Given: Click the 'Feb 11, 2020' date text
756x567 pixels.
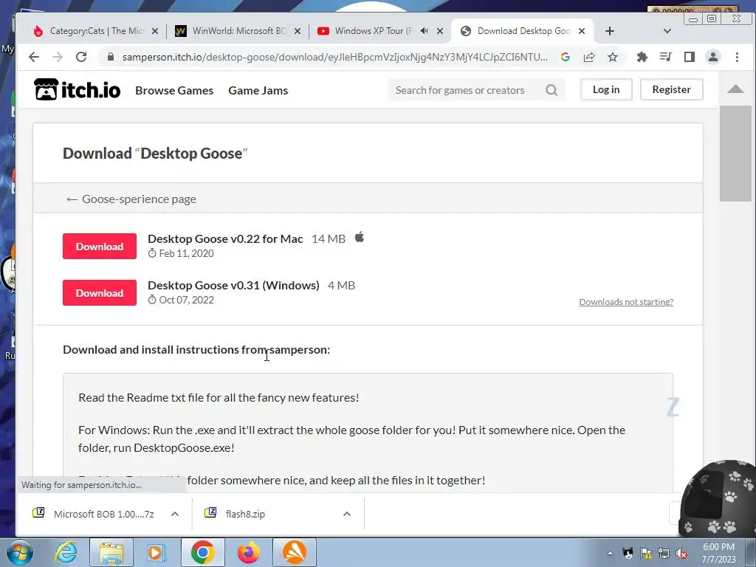Looking at the screenshot, I should [x=186, y=253].
